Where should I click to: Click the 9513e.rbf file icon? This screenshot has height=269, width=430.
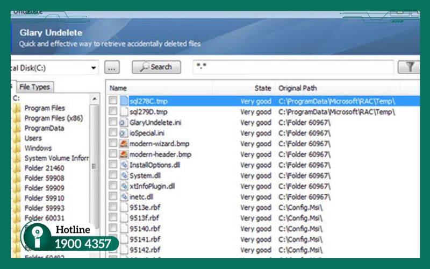pos(124,207)
